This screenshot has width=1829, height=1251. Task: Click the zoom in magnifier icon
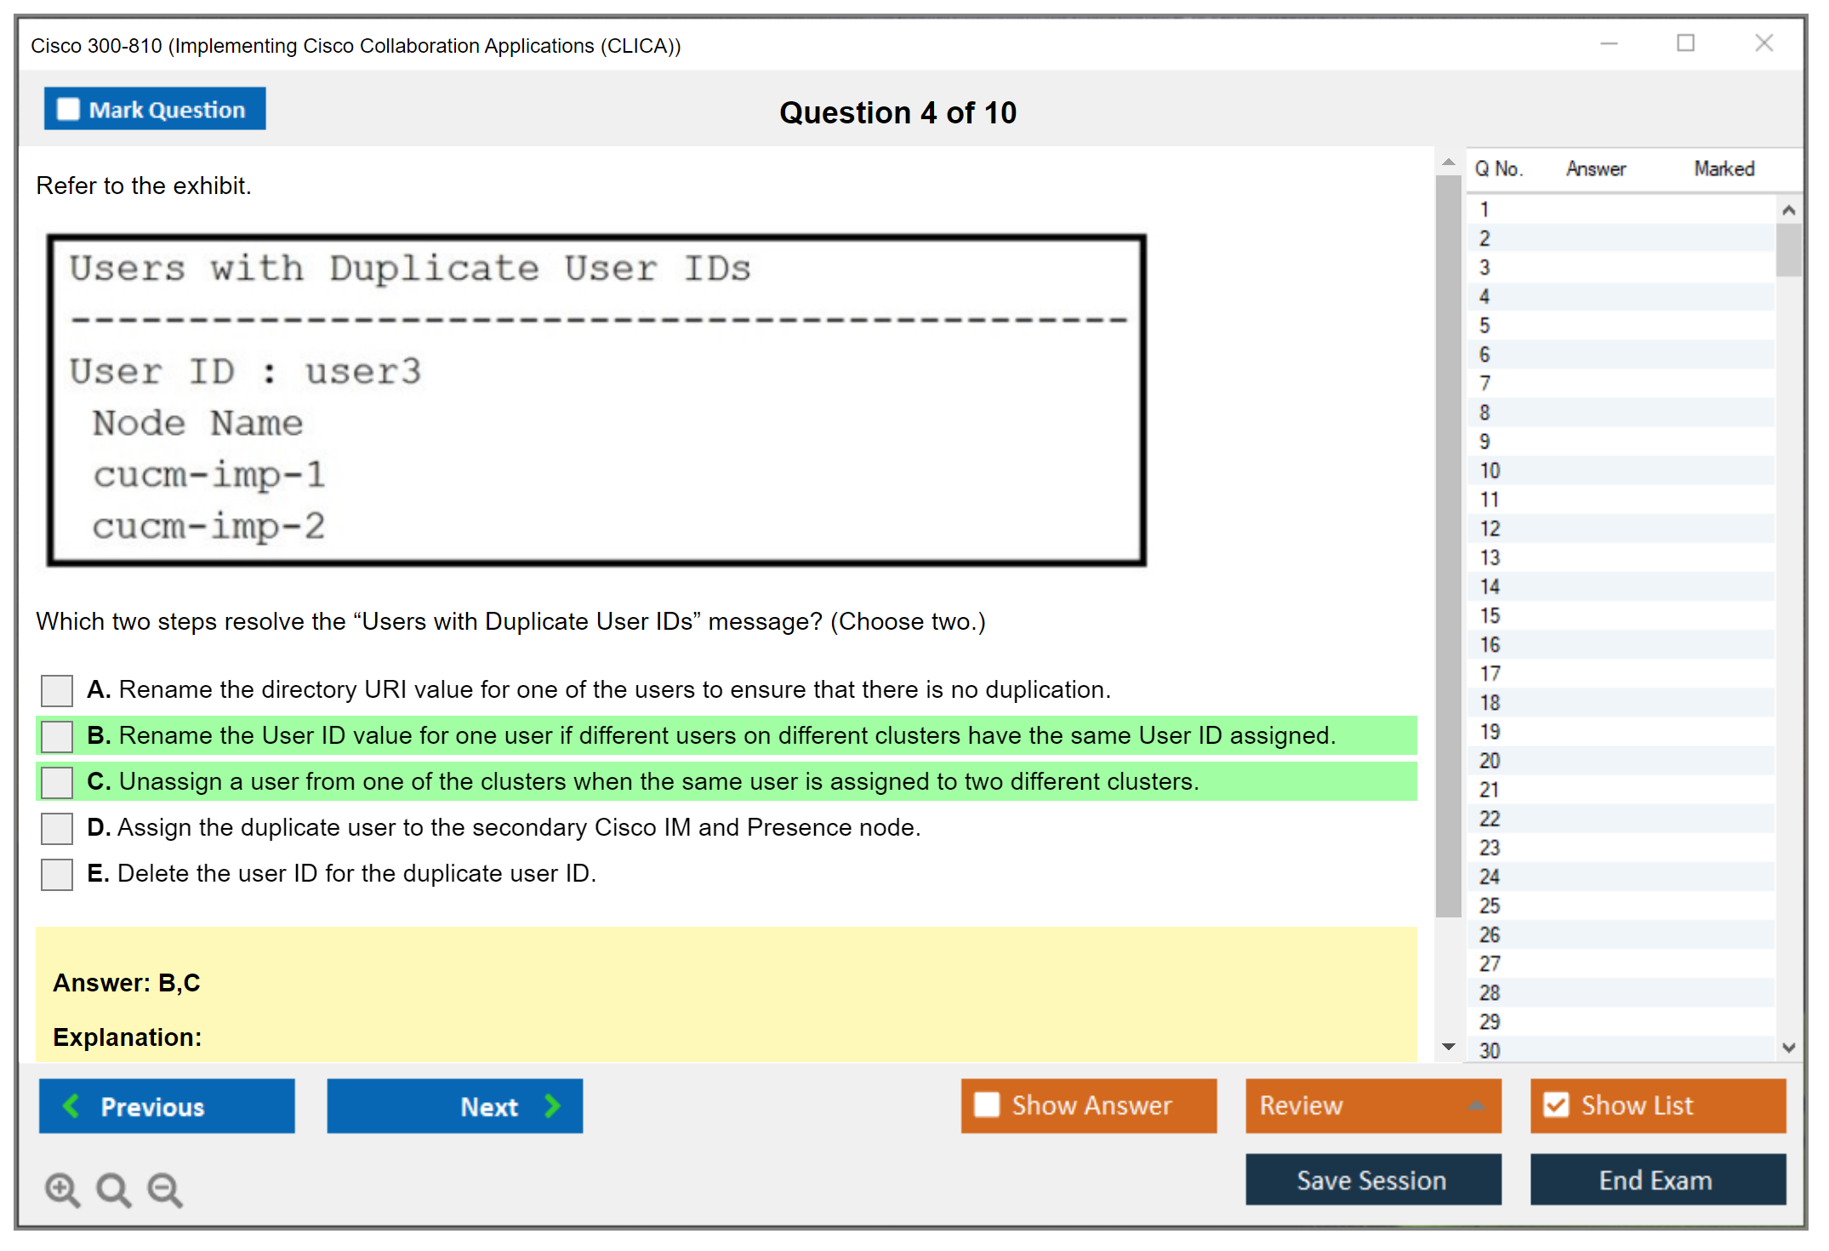[x=62, y=1189]
